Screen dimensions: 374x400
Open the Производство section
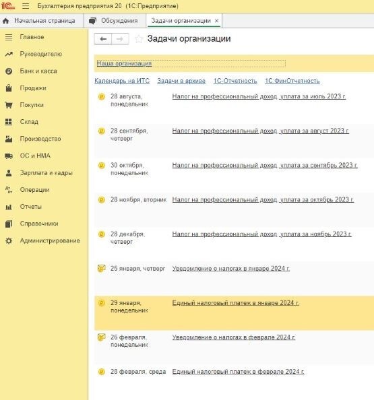[x=40, y=139]
